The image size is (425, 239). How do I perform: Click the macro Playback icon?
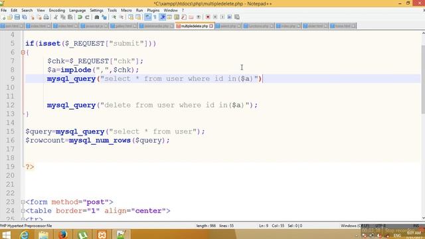(222, 17)
